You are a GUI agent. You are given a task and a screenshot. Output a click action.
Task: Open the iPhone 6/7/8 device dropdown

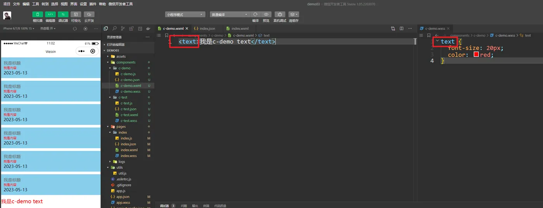(x=19, y=28)
